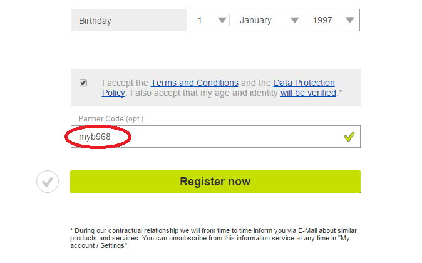Screen dimensions: 422x263
Task: Click the Birthday field label
Action: click(95, 21)
